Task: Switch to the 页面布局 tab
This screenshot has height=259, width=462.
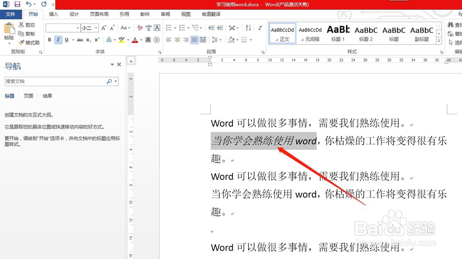Action: [99, 14]
